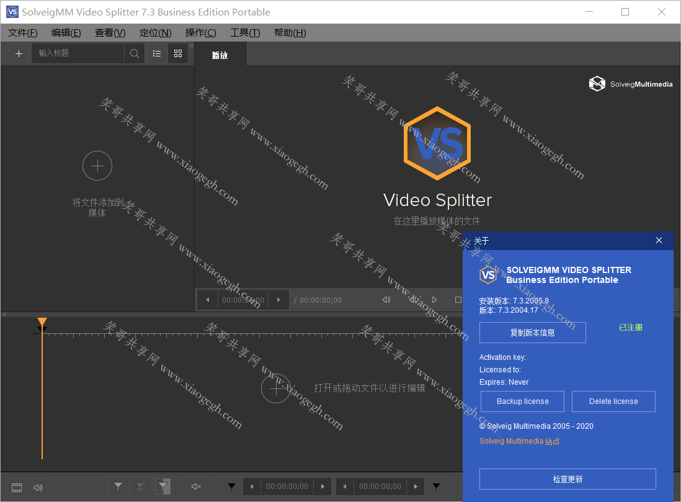The image size is (681, 502).
Task: Open the 操作(C) menu
Action: coord(201,33)
